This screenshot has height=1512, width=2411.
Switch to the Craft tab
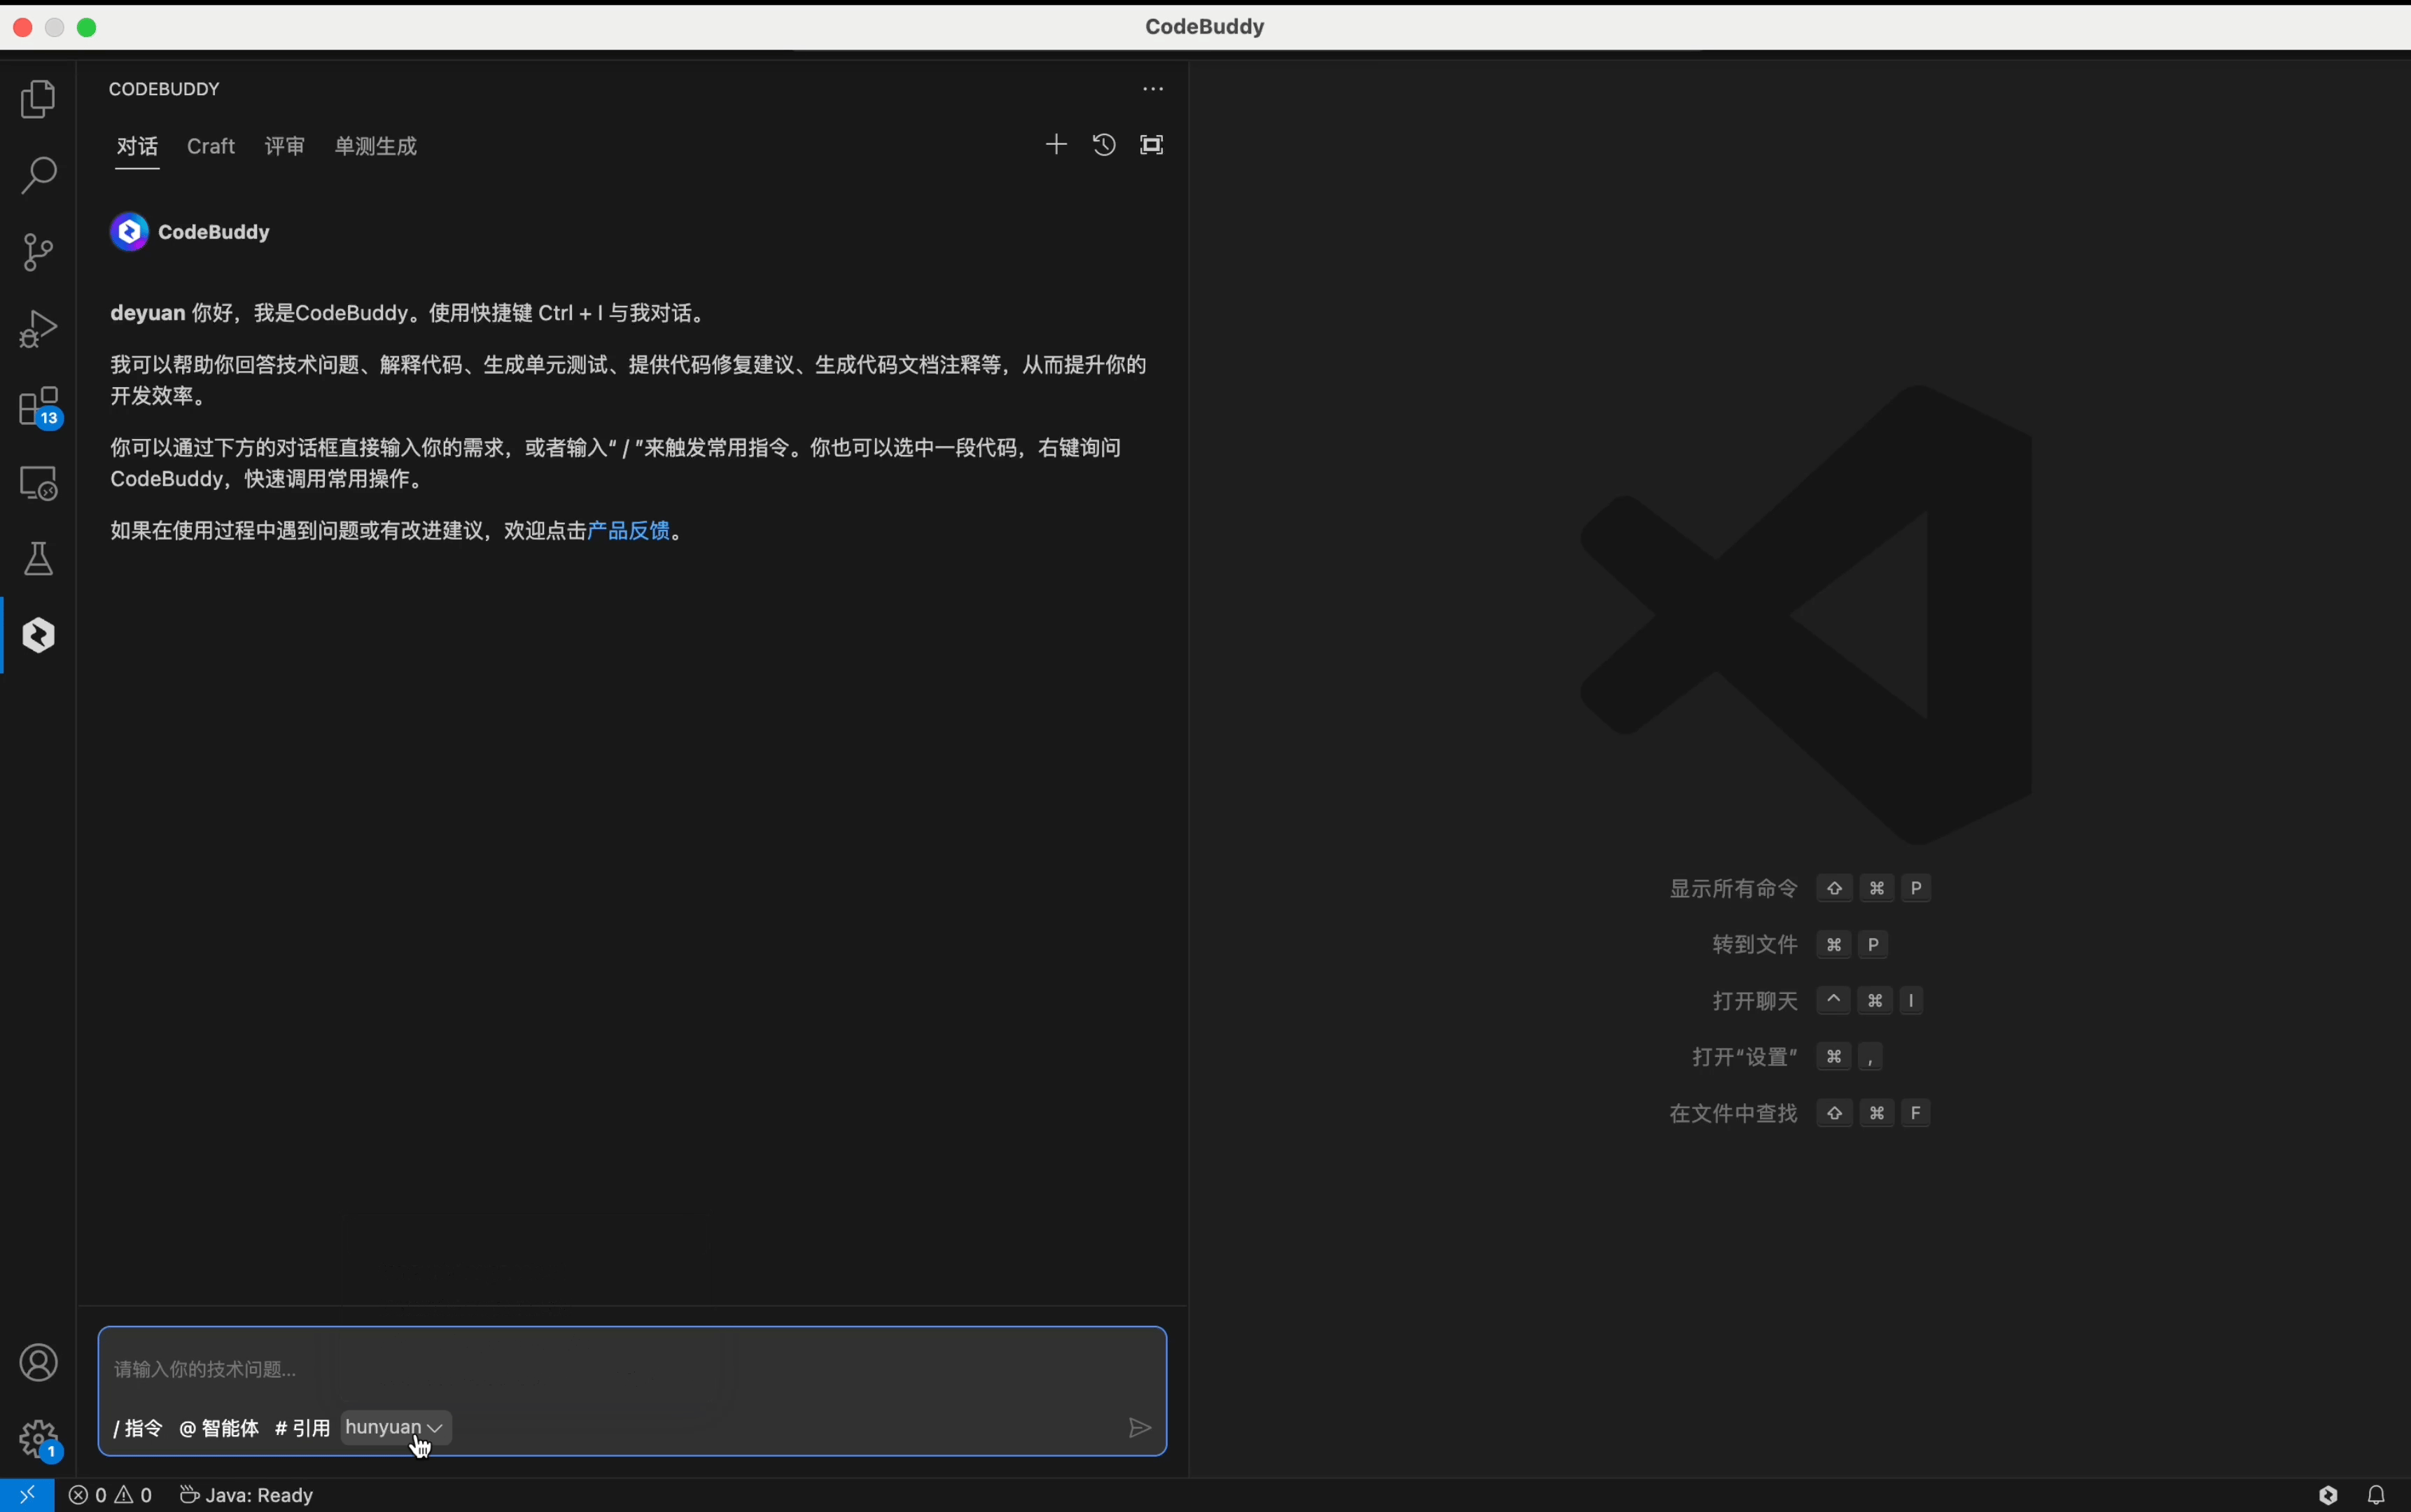pos(211,146)
